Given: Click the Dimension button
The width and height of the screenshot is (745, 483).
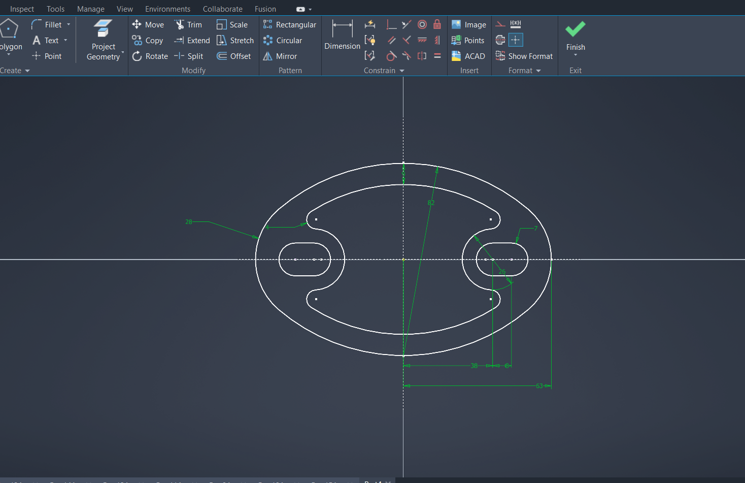Looking at the screenshot, I should (342, 35).
